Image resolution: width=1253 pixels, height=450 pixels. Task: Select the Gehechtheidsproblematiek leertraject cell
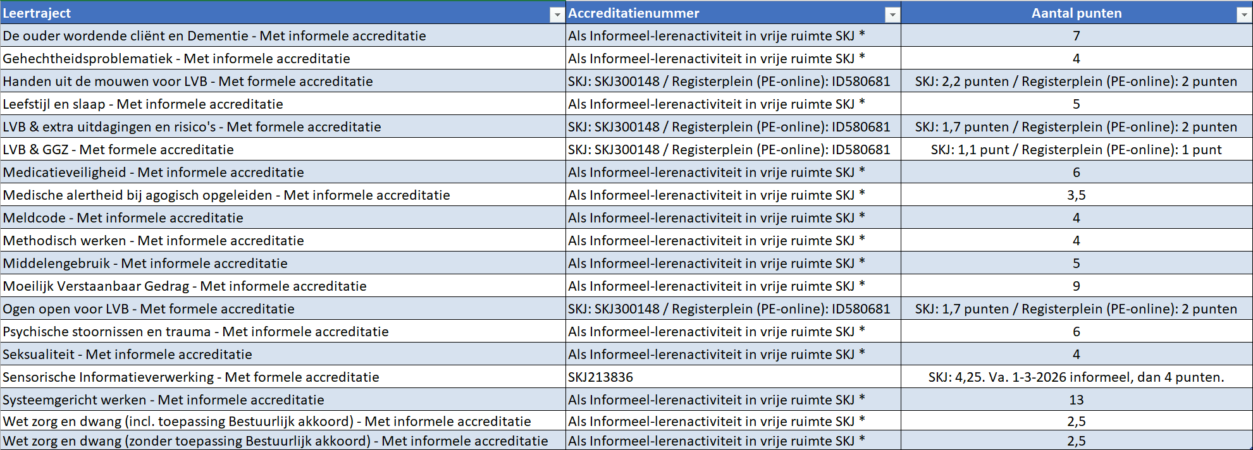[176, 59]
